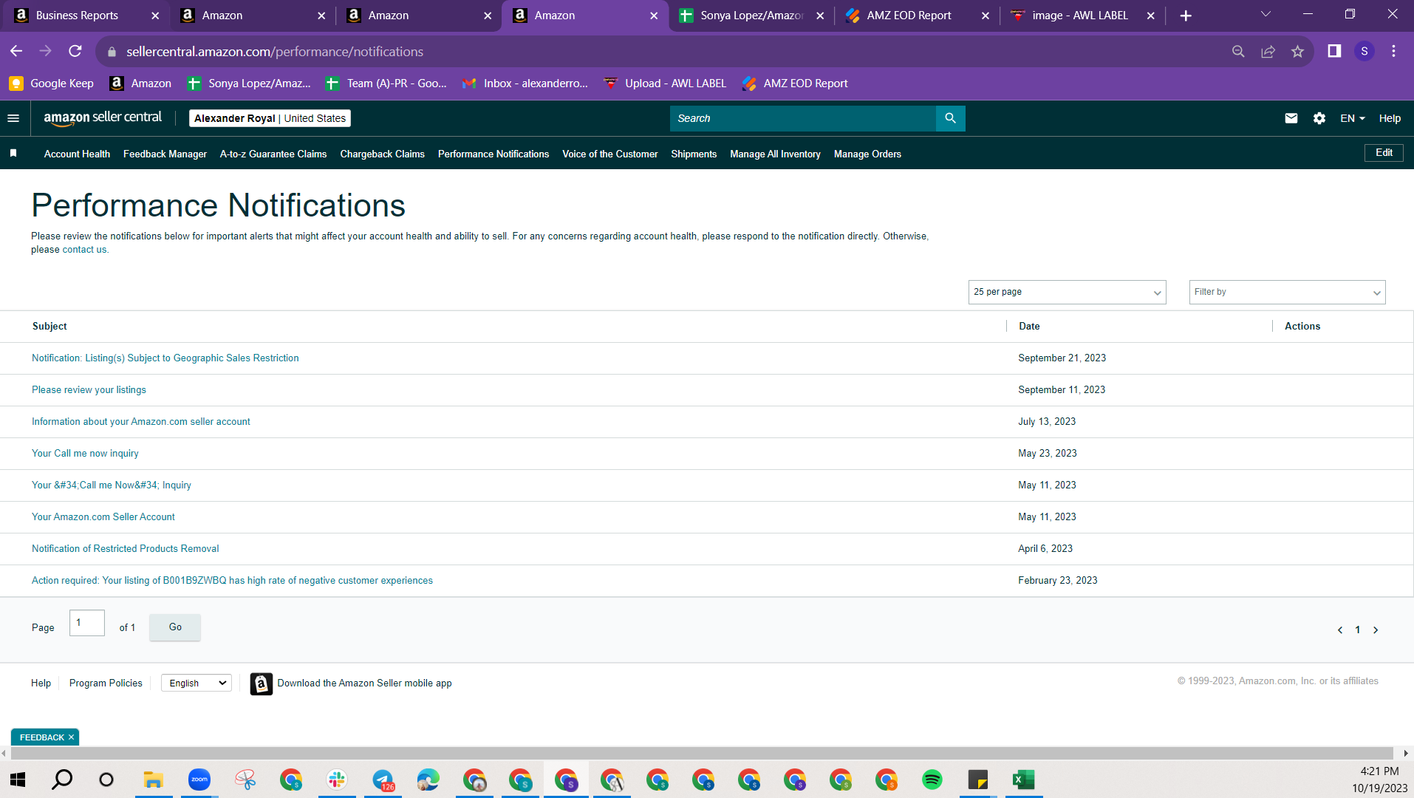The width and height of the screenshot is (1414, 798).
Task: Switch to the image - AWL LABEL tab
Action: click(x=1083, y=16)
